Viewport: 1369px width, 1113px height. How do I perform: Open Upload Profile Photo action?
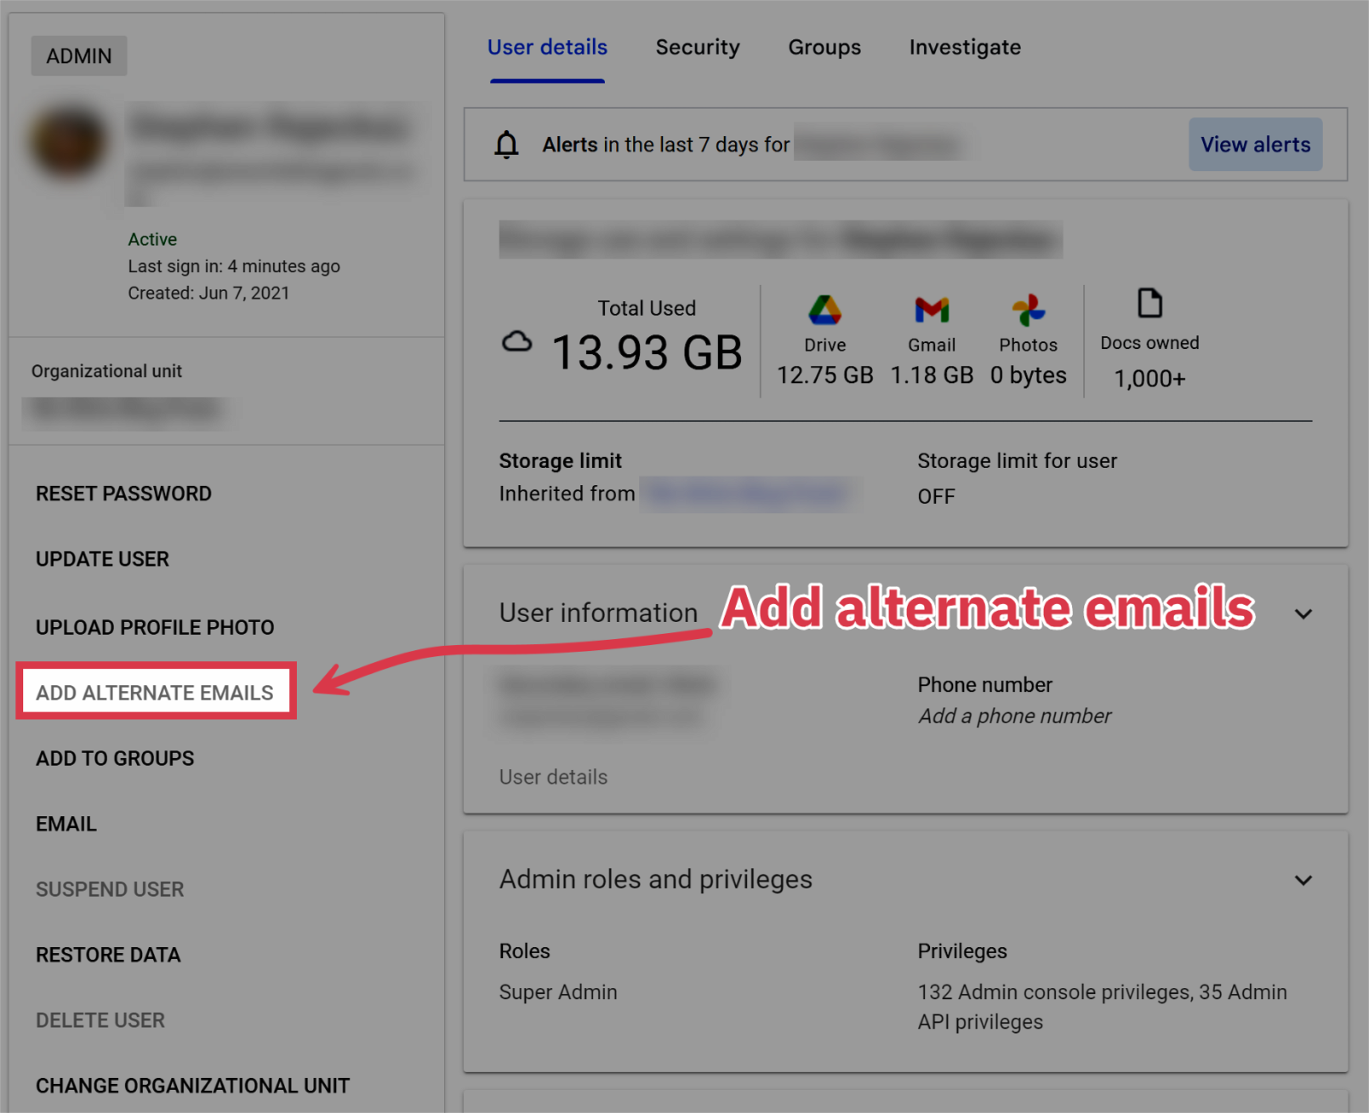[155, 627]
